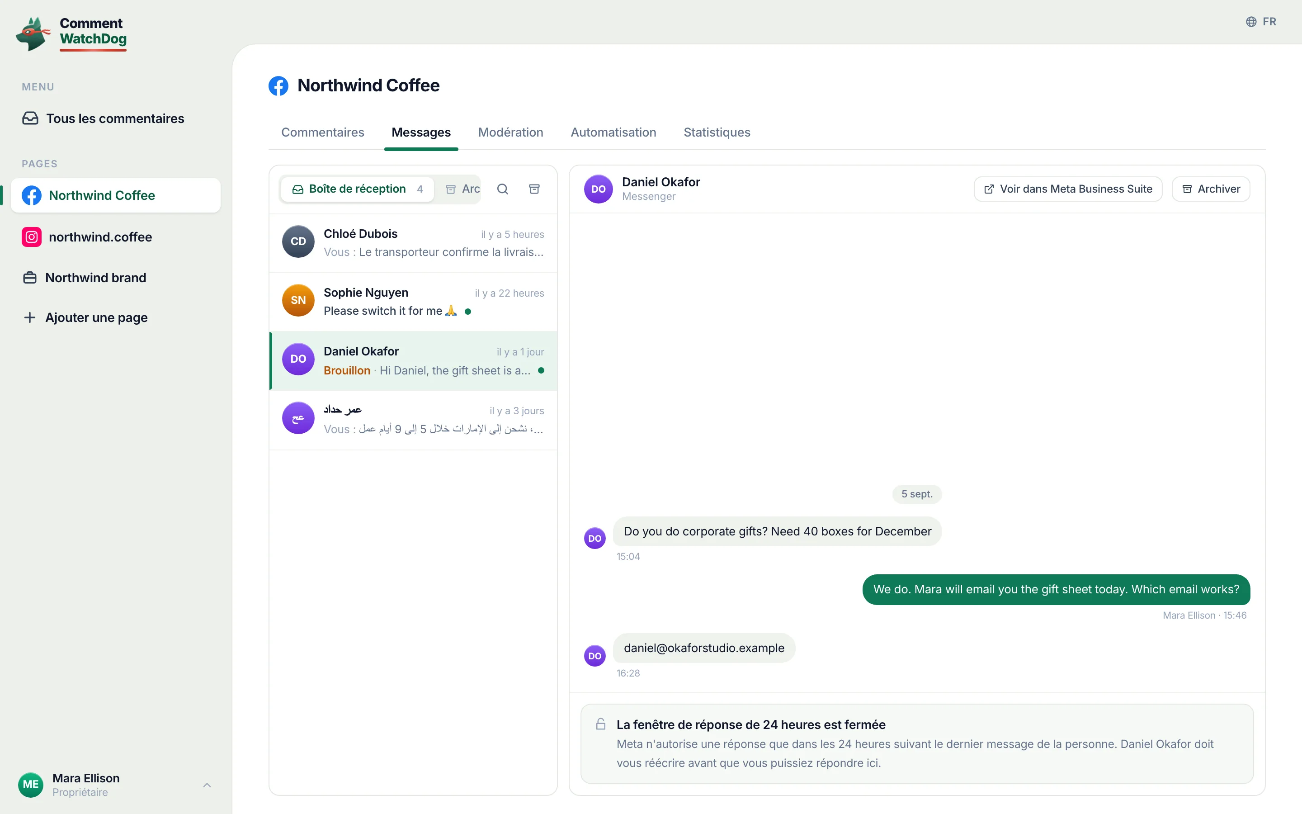
Task: Open Daniel Okafor conversation in list
Action: tap(413, 360)
